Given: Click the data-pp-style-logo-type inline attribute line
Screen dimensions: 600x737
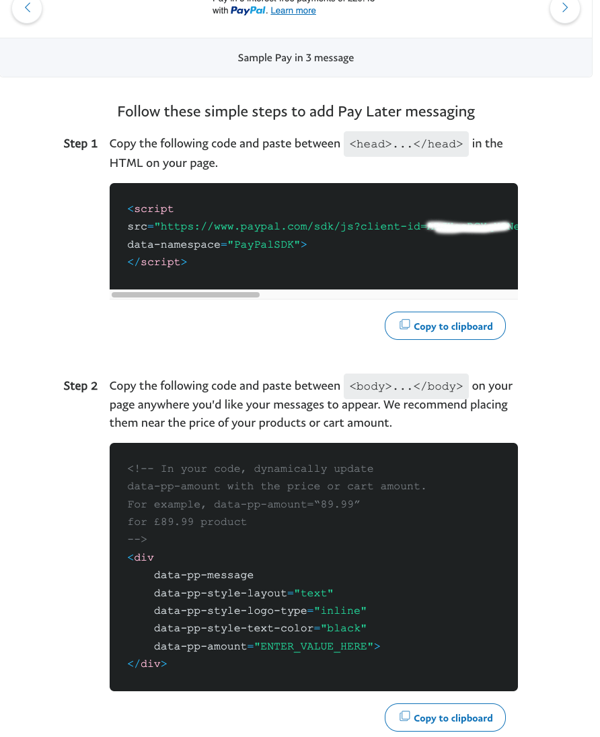Looking at the screenshot, I should coord(260,610).
